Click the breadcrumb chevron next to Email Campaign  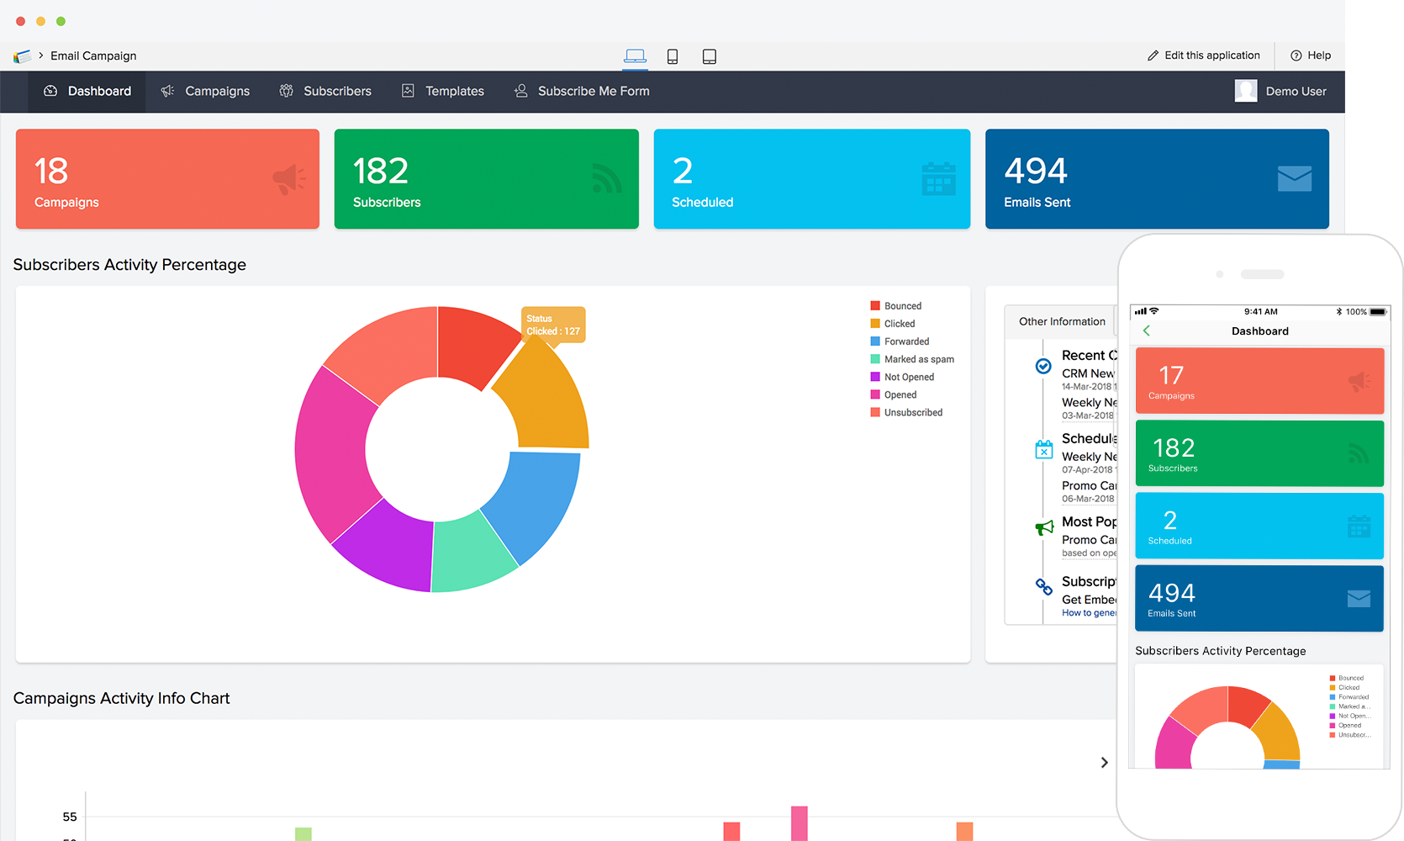tap(39, 56)
